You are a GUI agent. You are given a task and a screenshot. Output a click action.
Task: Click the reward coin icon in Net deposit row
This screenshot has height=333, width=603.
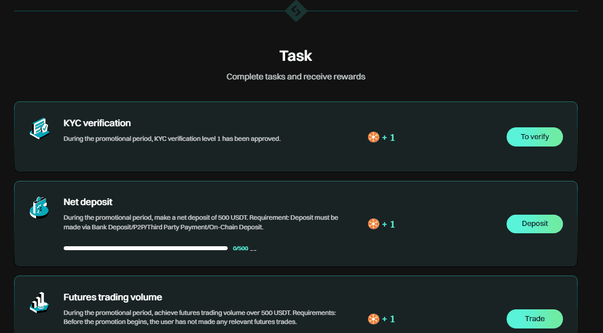pos(373,224)
